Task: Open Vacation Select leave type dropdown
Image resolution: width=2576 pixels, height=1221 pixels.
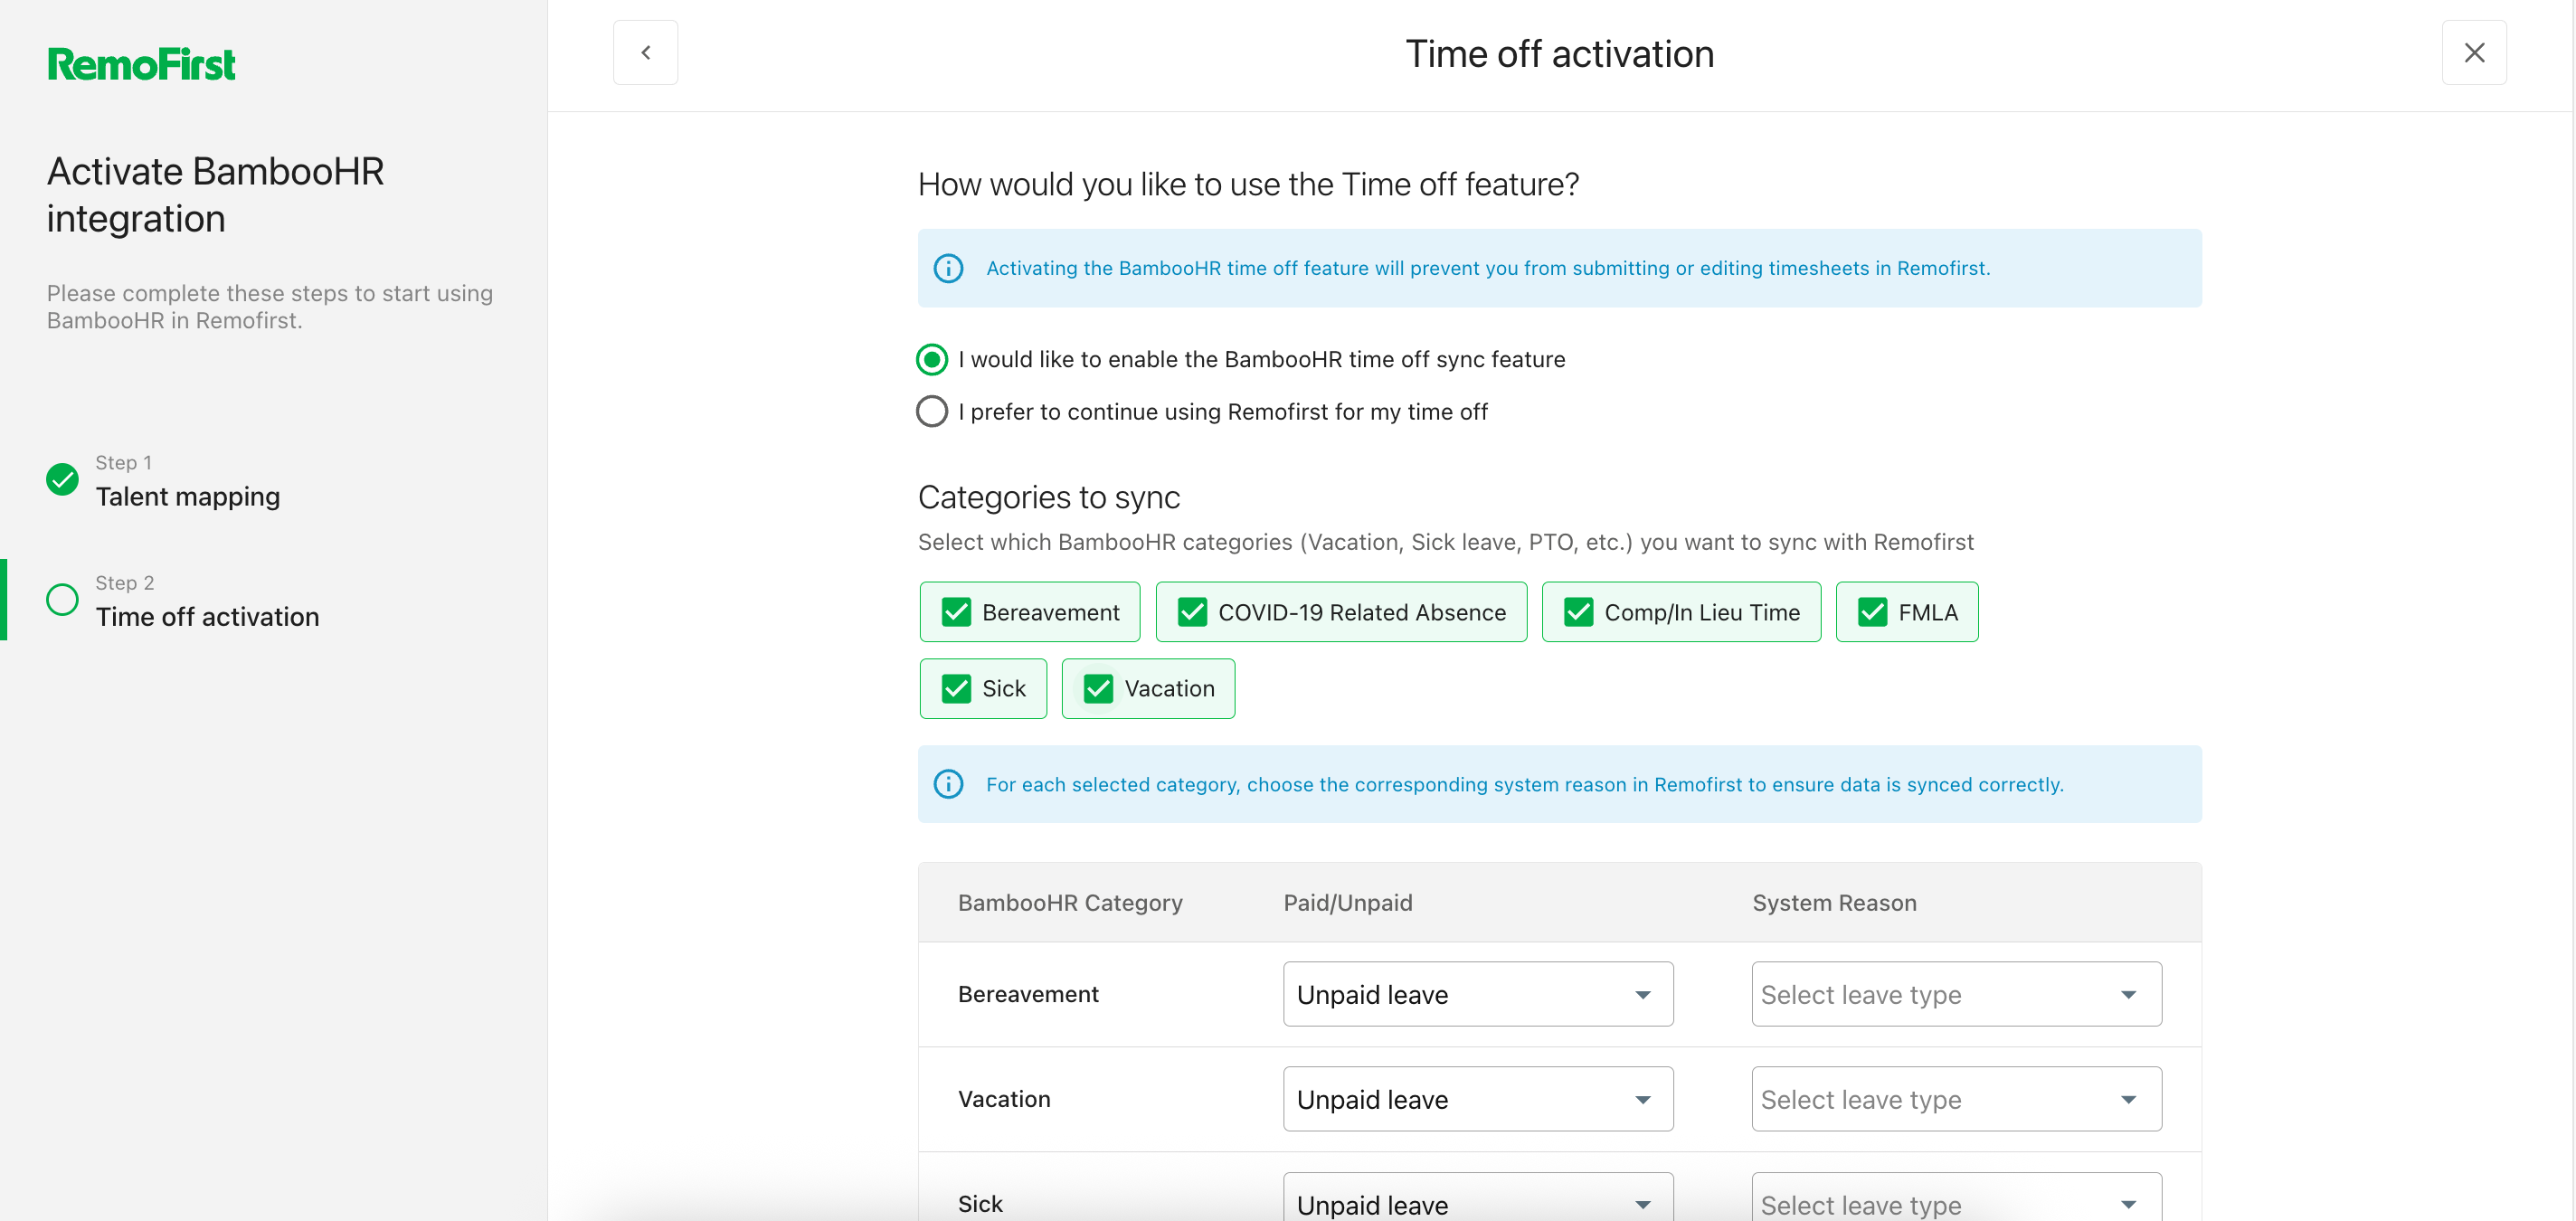Action: pos(1956,1099)
